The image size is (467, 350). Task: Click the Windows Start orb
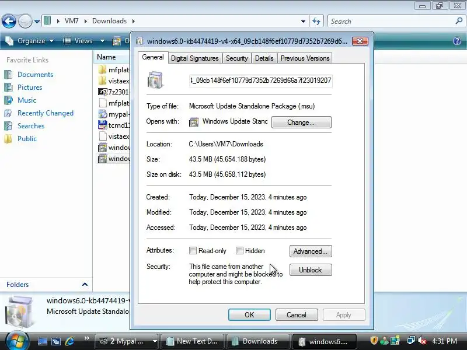pyautogui.click(x=18, y=341)
